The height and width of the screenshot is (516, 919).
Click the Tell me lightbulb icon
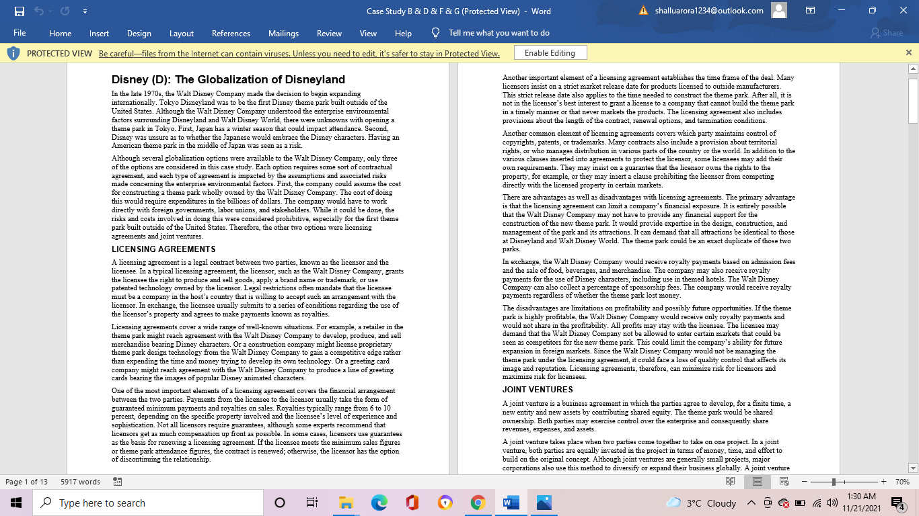(435, 33)
